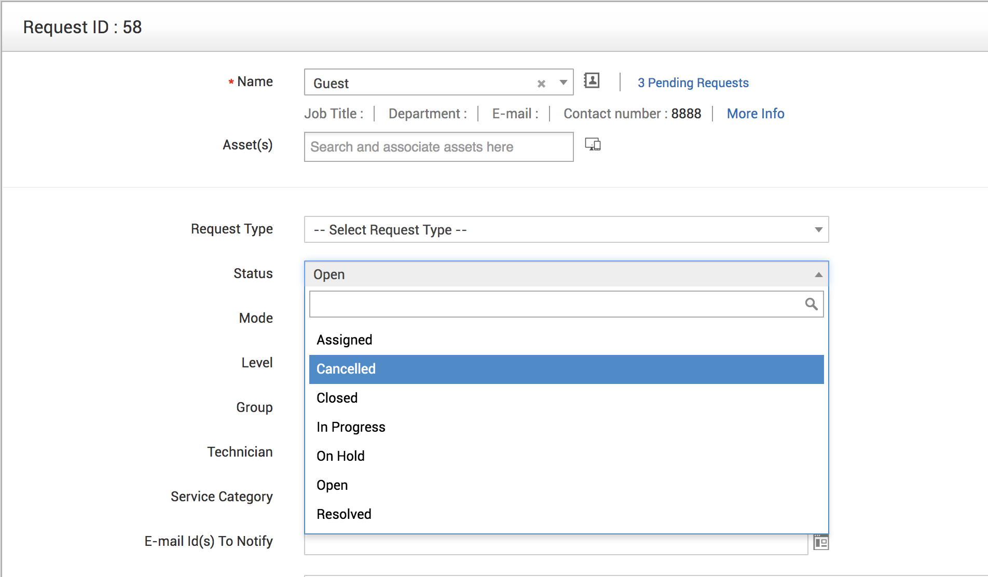
Task: Collapse the Status dropdown showing Open
Action: [566, 274]
